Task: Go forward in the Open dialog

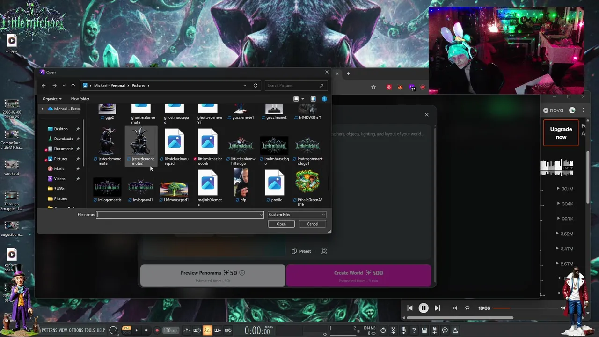Action: 54,85
